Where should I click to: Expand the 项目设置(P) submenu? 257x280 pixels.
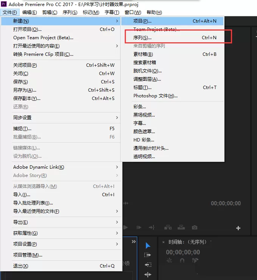(x=61, y=244)
